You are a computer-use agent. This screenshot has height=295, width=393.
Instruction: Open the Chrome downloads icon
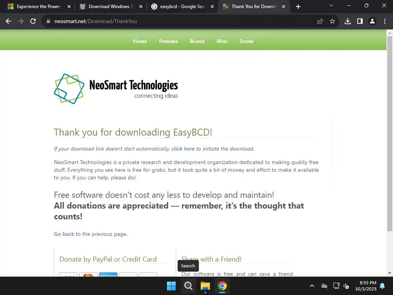pyautogui.click(x=348, y=22)
